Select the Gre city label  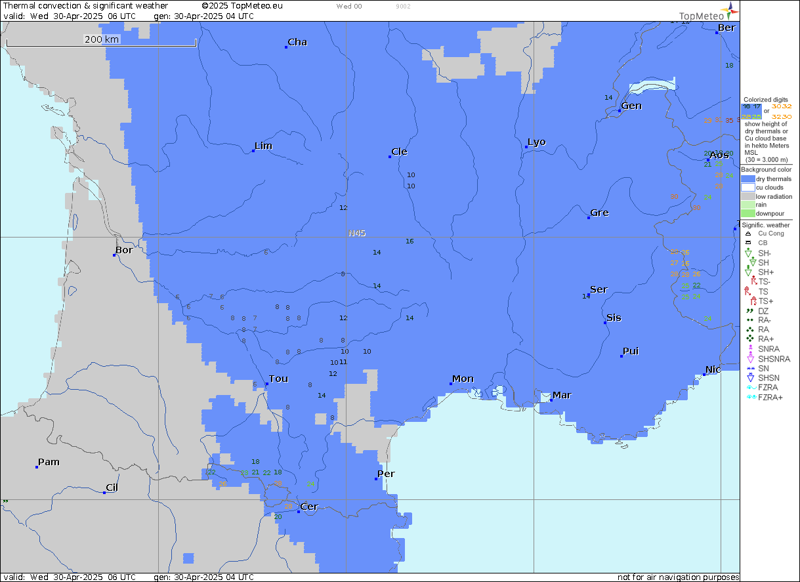[599, 213]
